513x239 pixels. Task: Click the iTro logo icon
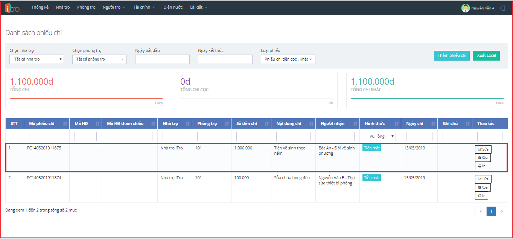pyautogui.click(x=13, y=8)
